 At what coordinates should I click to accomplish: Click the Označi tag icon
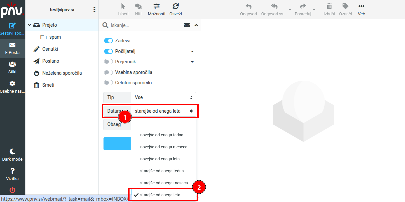345,6
